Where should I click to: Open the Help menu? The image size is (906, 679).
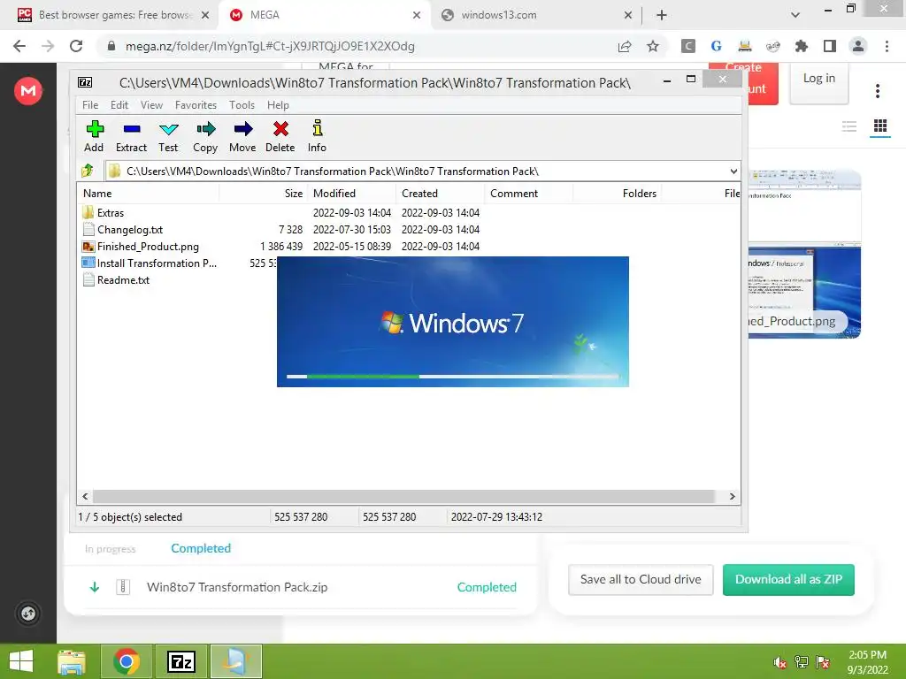(x=278, y=105)
